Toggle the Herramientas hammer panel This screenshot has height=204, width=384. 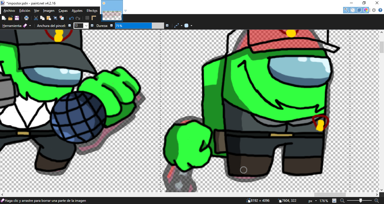point(346,10)
